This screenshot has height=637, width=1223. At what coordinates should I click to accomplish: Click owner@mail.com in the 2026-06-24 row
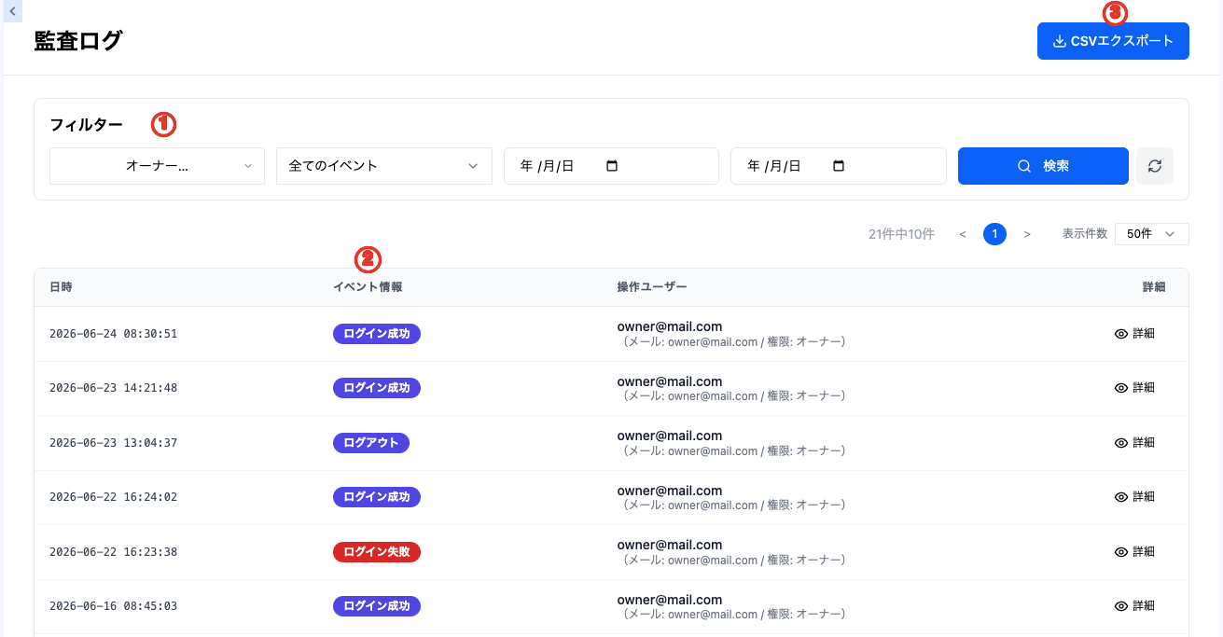pos(670,326)
